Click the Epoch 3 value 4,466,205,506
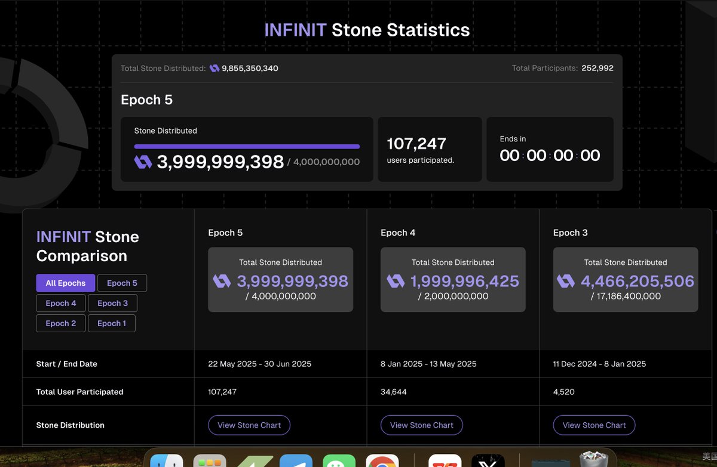The image size is (717, 467). point(638,281)
